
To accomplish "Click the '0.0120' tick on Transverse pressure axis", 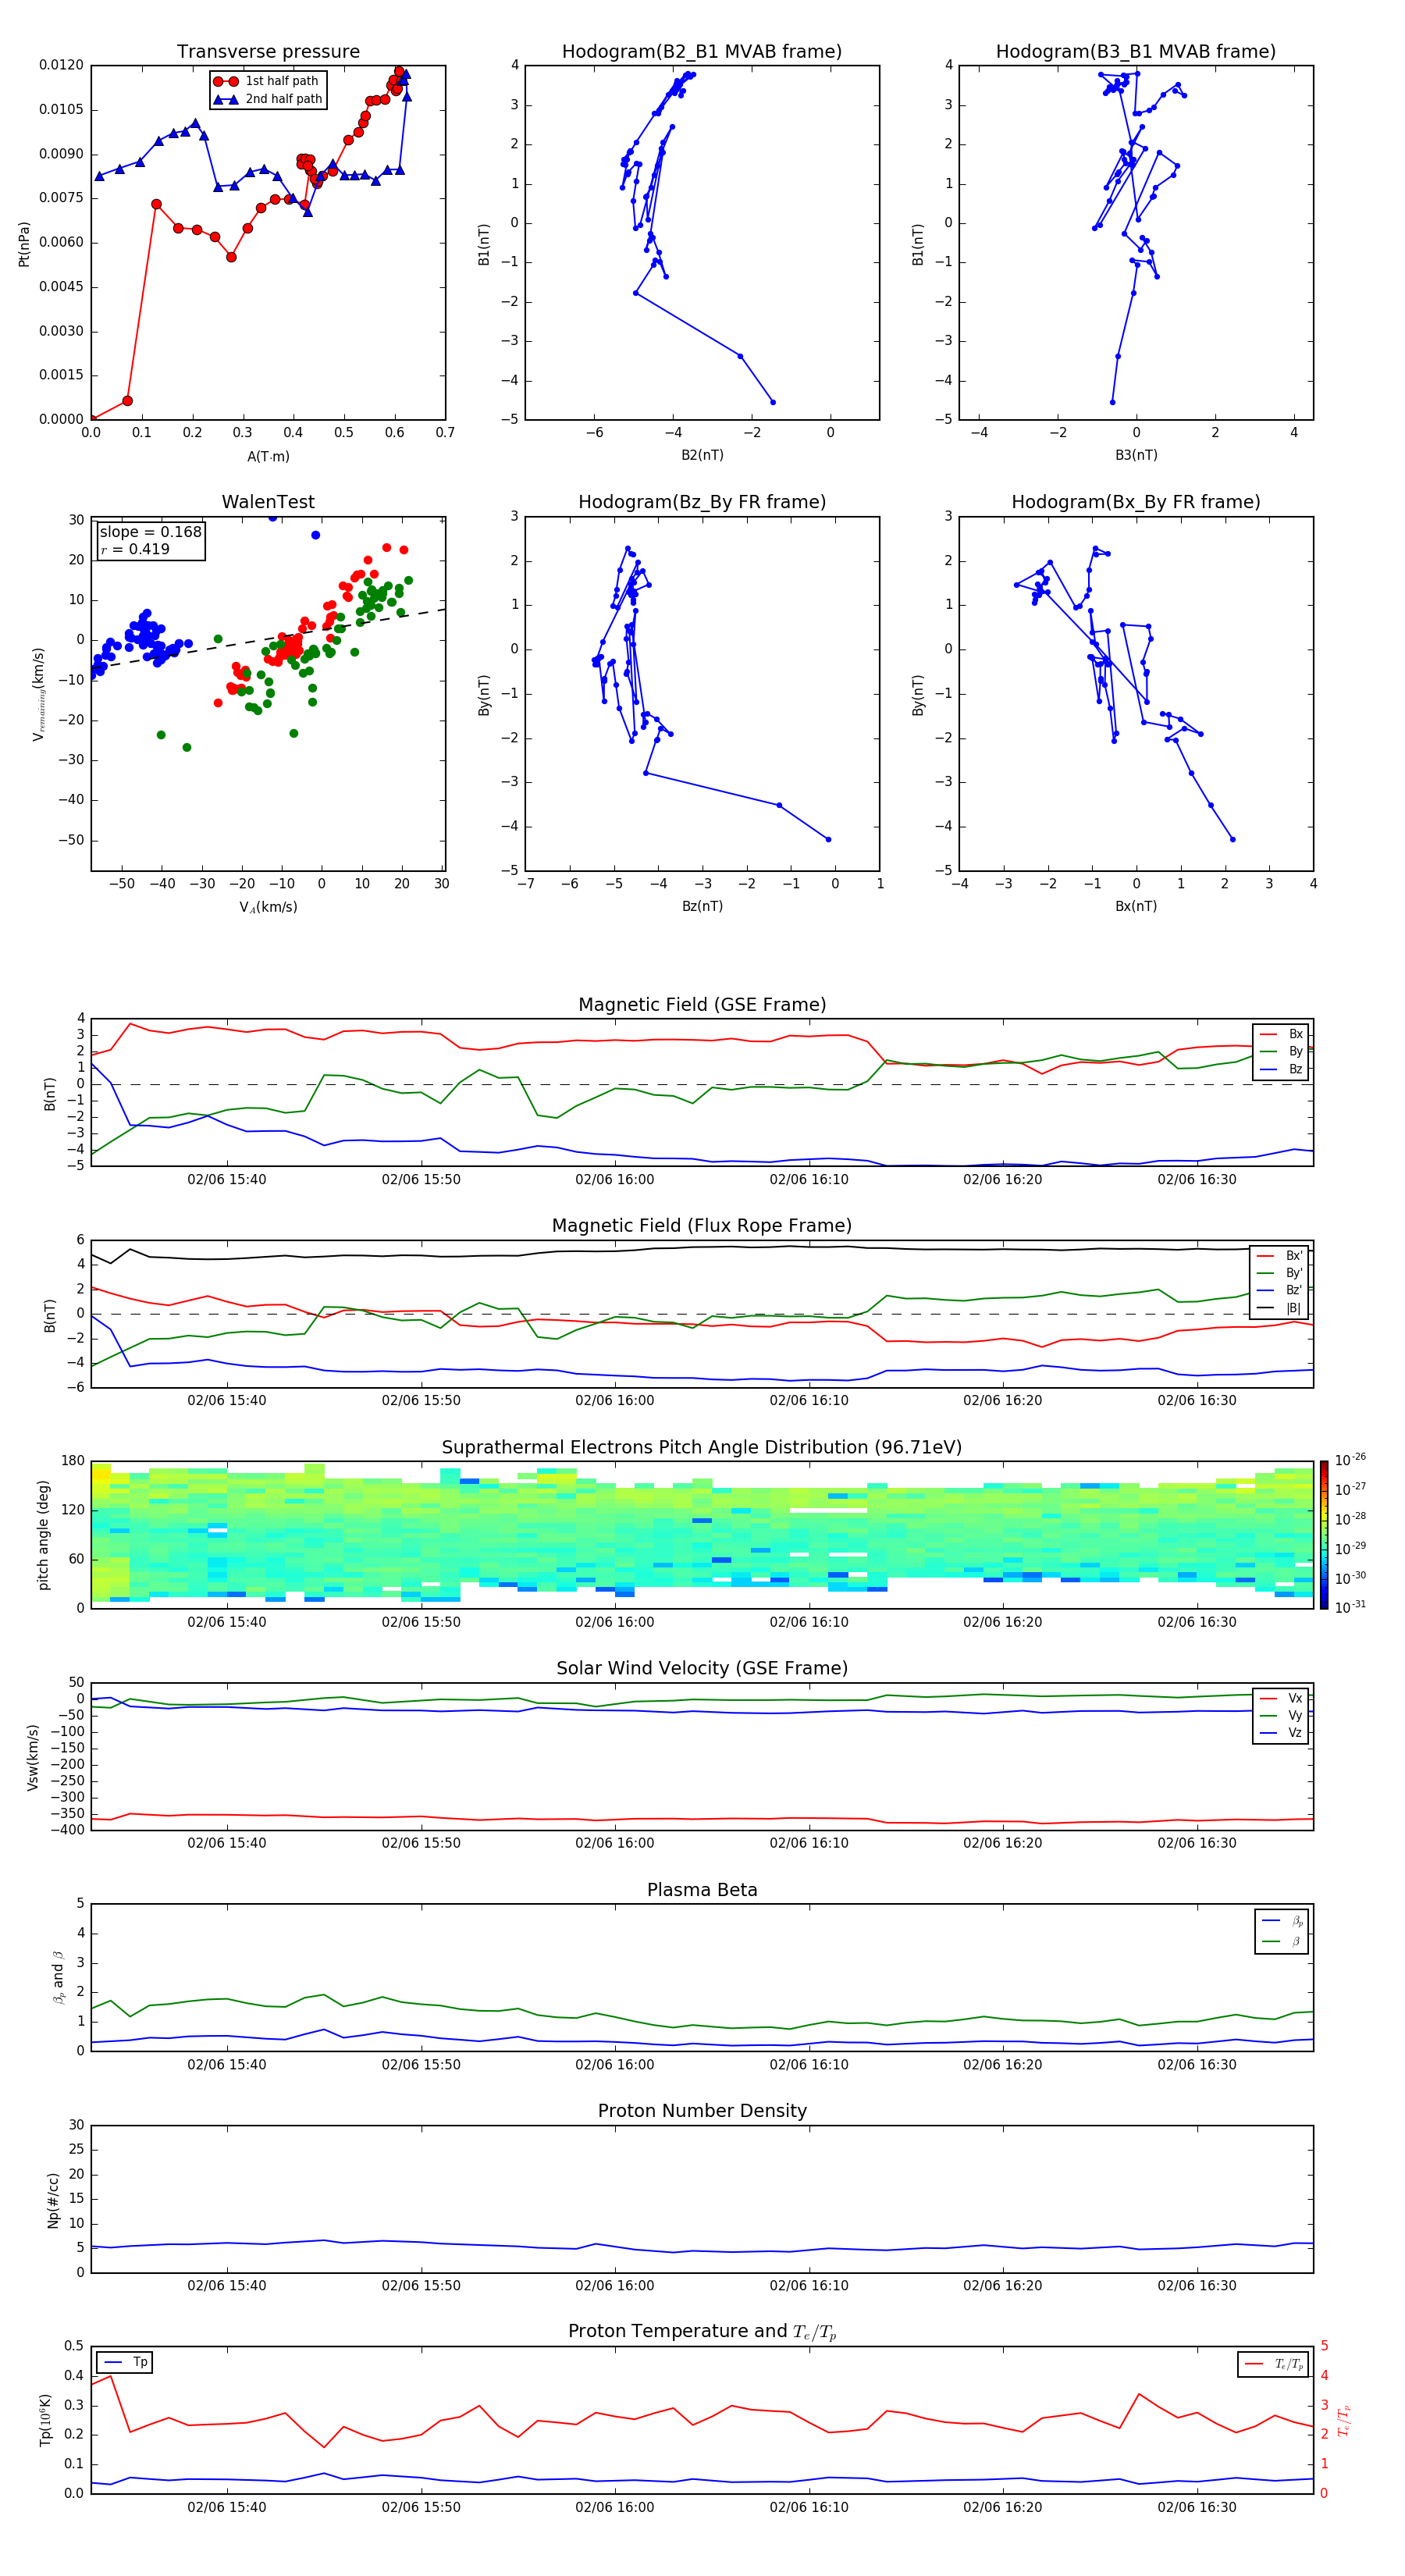I will pos(61,65).
